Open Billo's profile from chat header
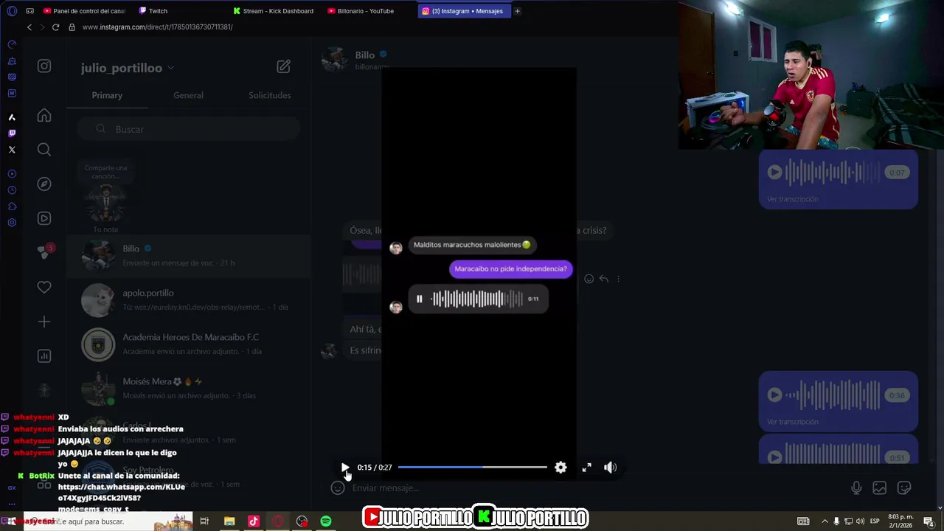Screen dimensions: 944x531 click(364, 55)
